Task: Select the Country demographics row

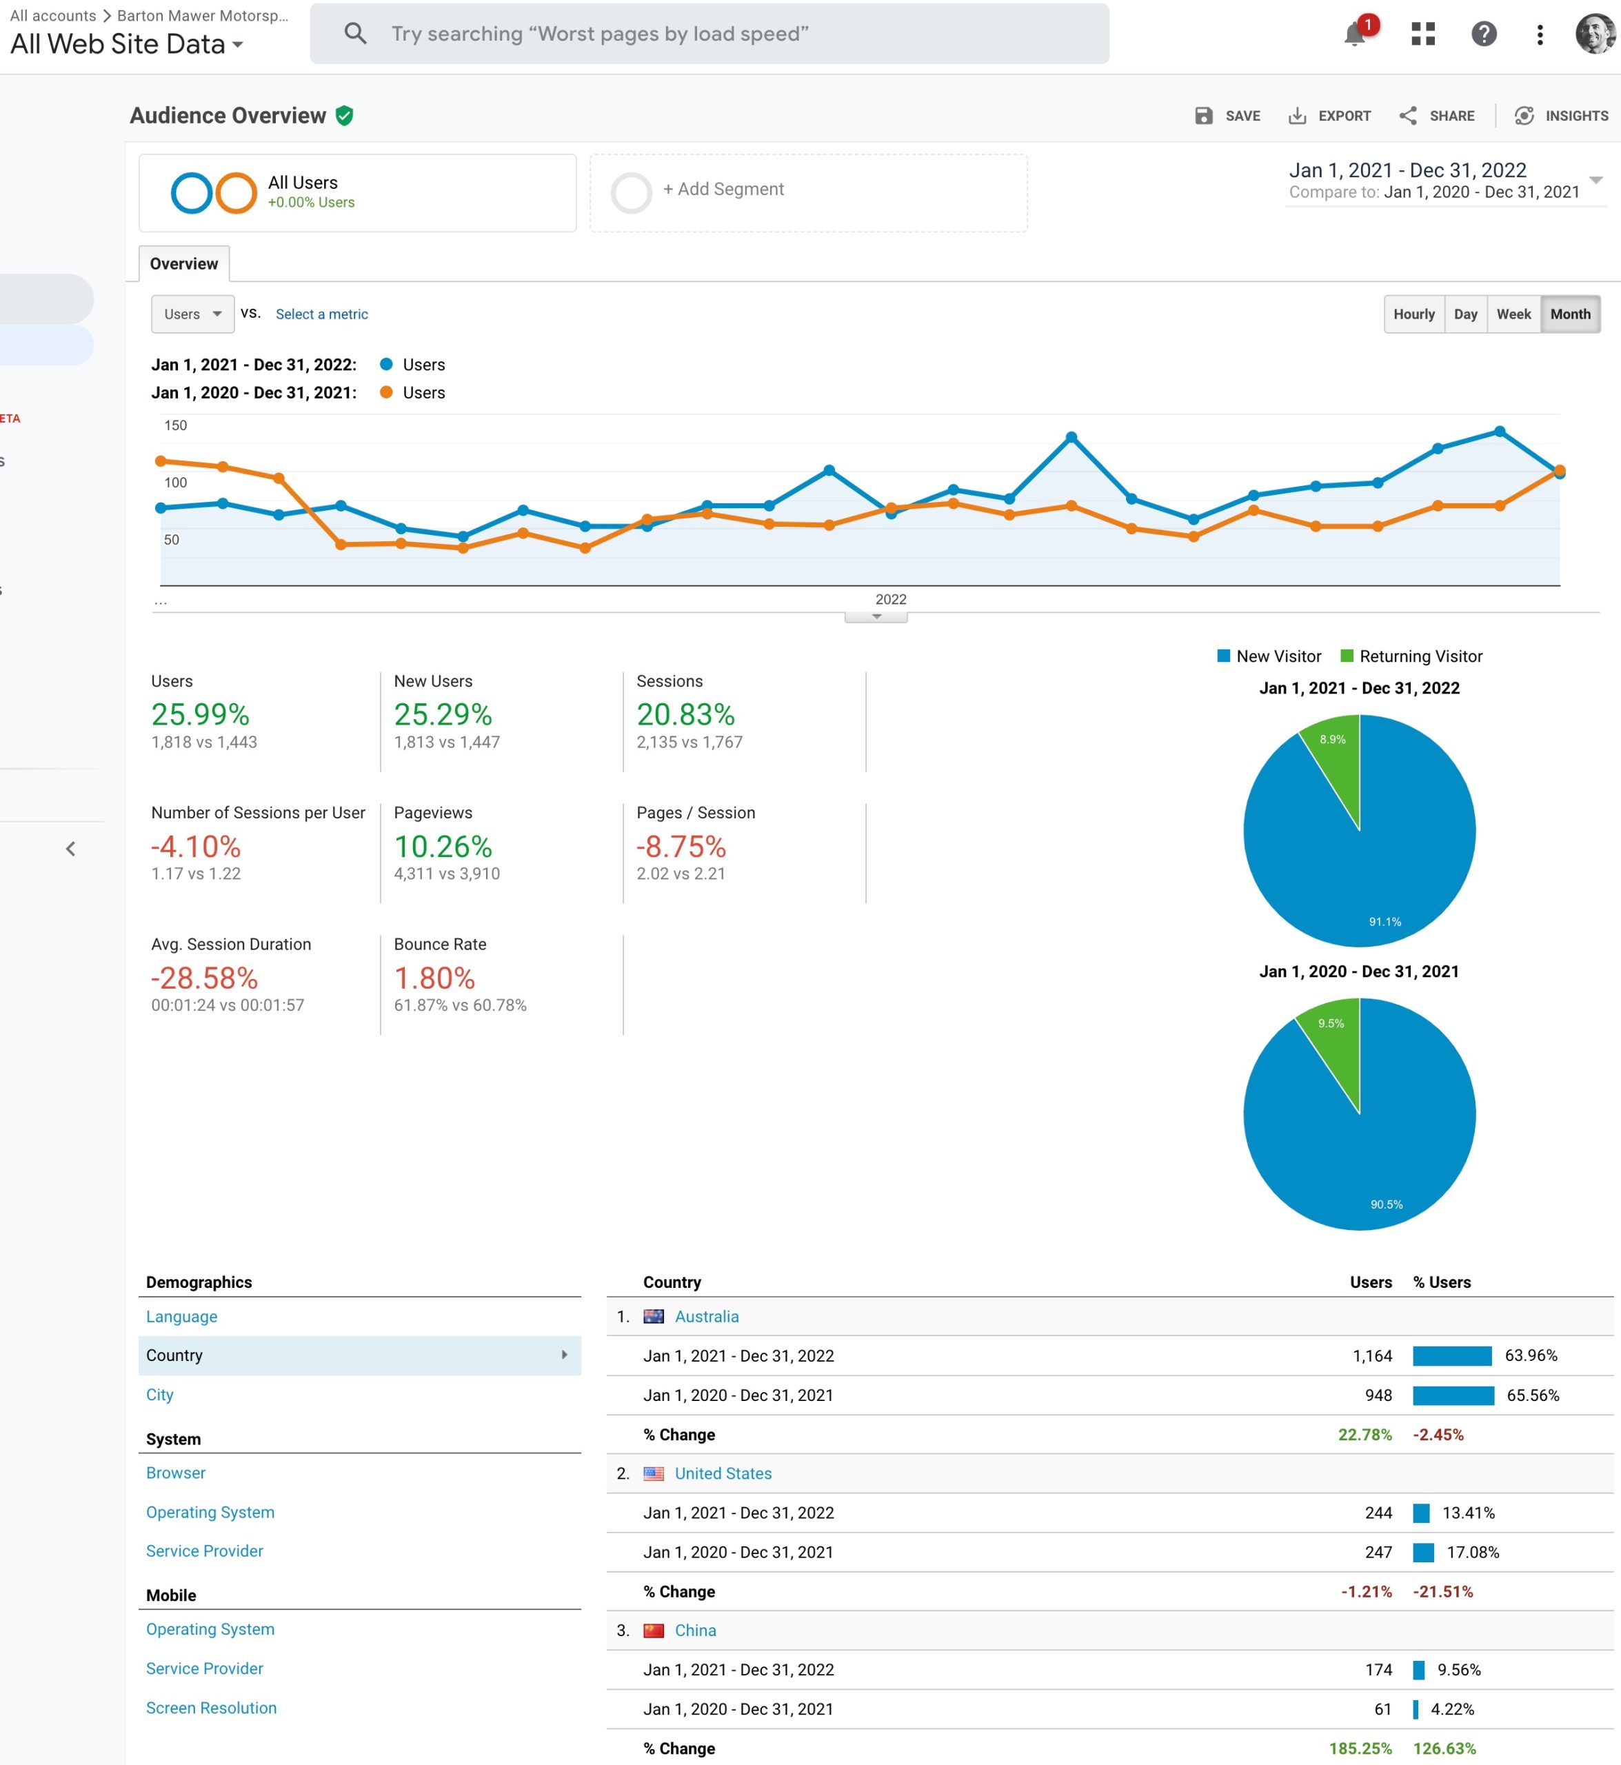Action: 360,1355
